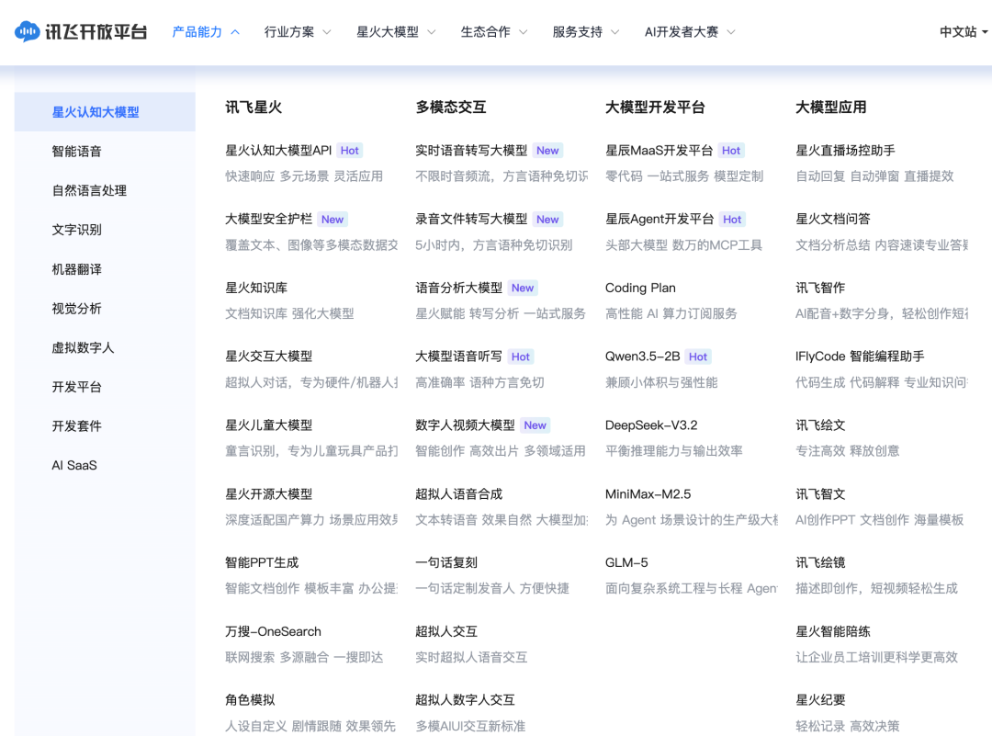The height and width of the screenshot is (736, 992).
Task: Expand the 行业方案 dropdown chevron
Action: click(x=327, y=32)
